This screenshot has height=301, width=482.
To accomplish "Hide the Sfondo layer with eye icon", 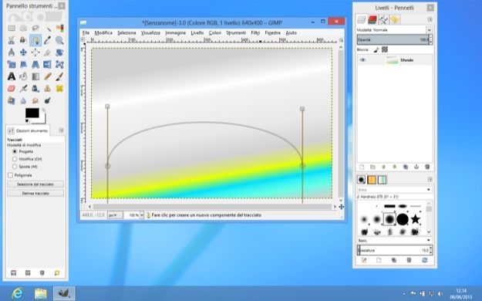I will 362,60.
